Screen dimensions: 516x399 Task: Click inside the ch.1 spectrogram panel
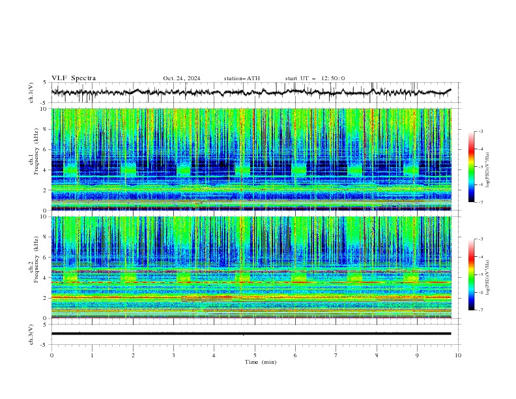coord(251,159)
